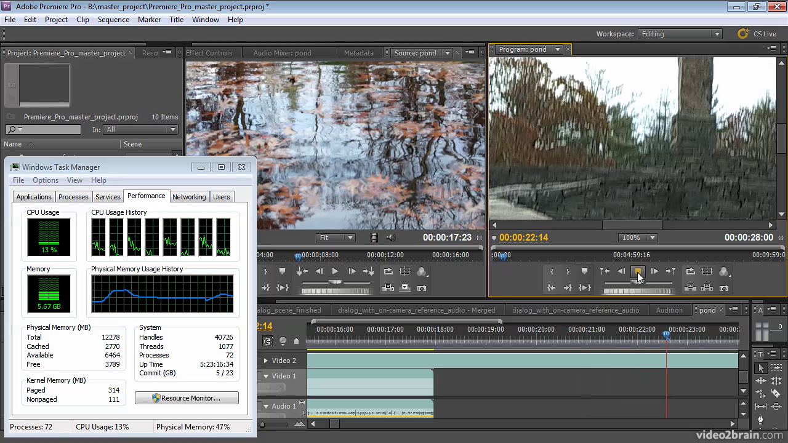This screenshot has height=443, width=788.
Task: Click Play In to Out in Program monitor
Action: click(x=585, y=287)
